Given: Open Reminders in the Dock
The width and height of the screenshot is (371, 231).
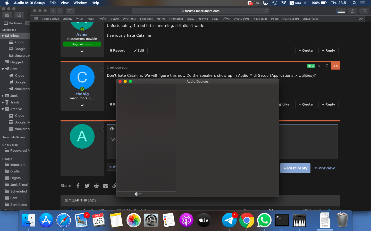Looking at the screenshot, I should [169, 220].
